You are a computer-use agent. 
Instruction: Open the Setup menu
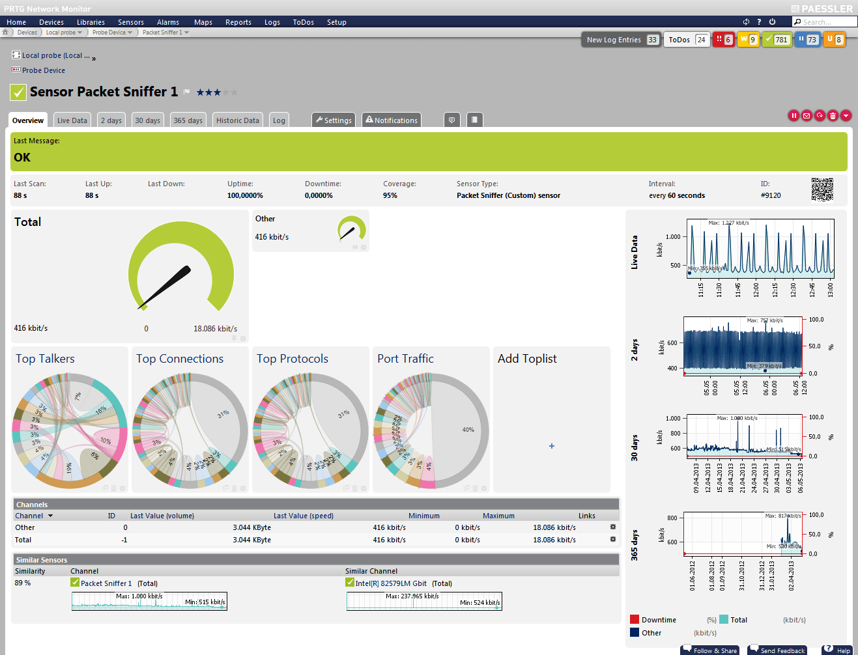(x=337, y=22)
